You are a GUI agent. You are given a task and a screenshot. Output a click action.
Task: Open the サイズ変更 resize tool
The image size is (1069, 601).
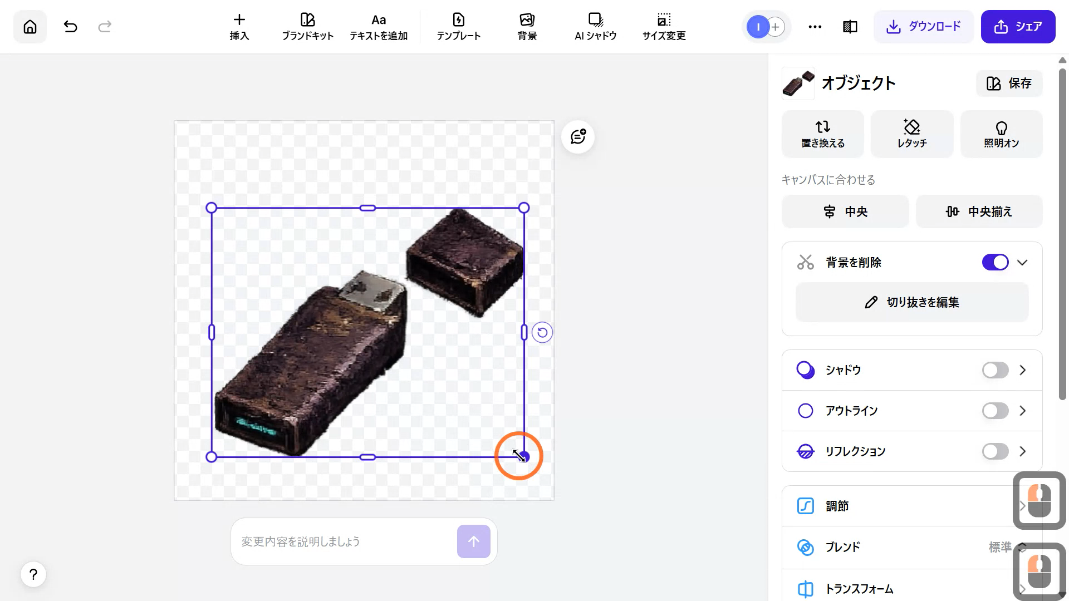[664, 27]
